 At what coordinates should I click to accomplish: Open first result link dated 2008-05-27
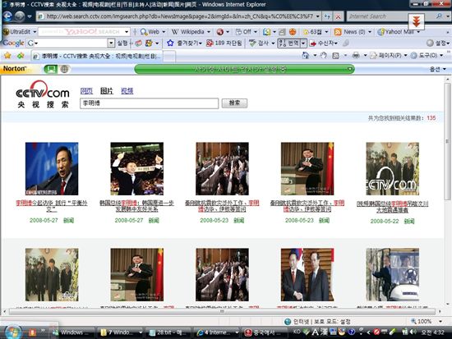point(52,206)
